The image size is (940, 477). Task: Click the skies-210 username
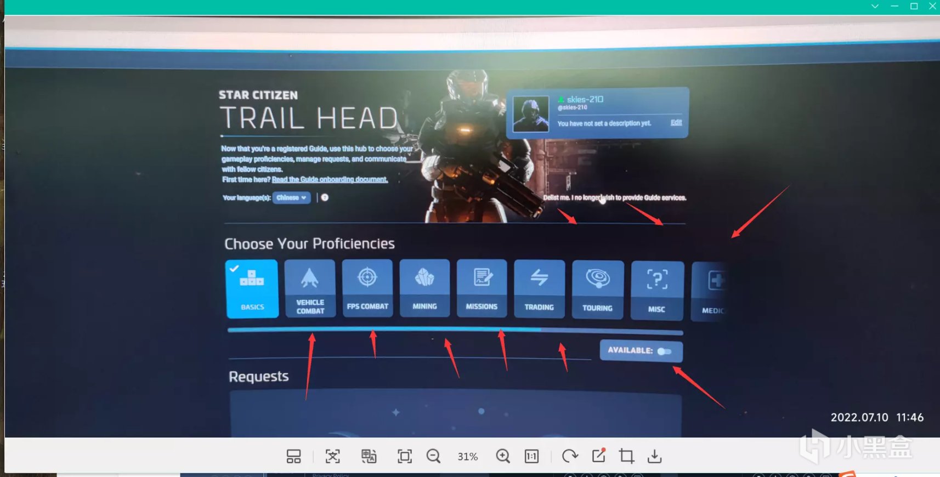point(585,99)
